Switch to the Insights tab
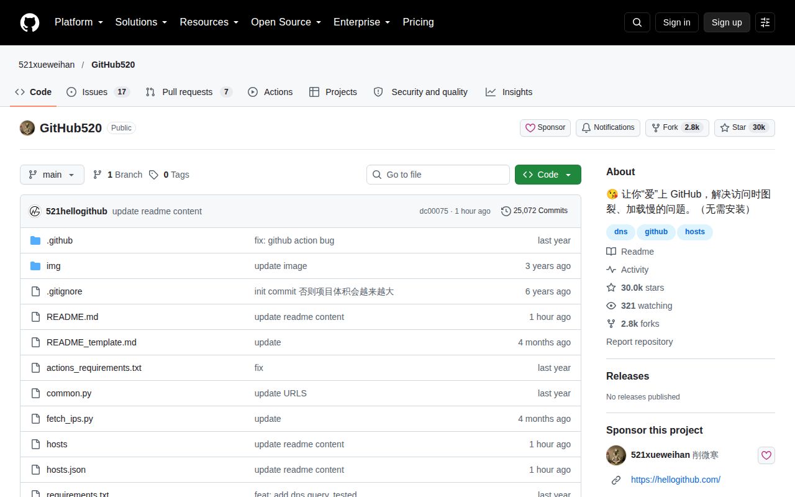The image size is (795, 497). tap(509, 92)
